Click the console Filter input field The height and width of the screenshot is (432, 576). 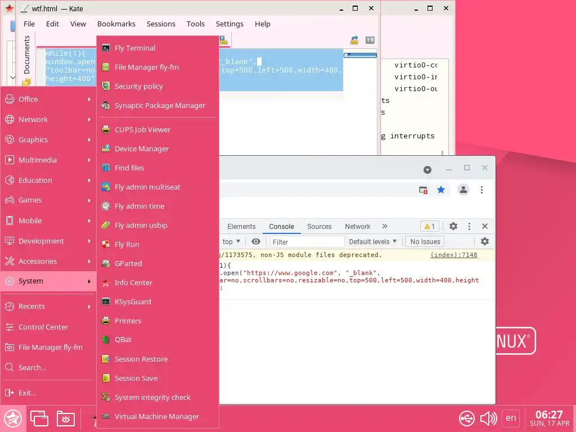[307, 242]
